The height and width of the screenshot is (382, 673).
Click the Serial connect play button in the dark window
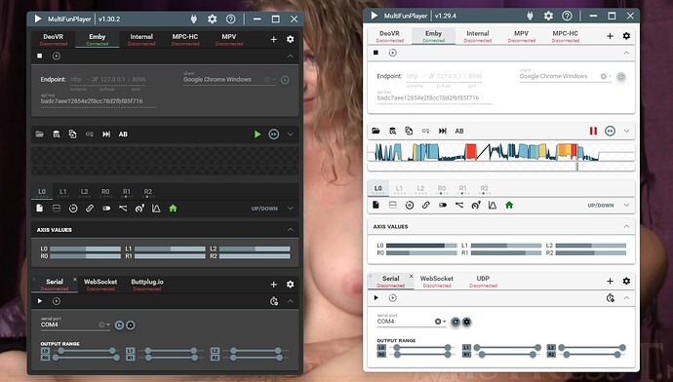click(39, 301)
